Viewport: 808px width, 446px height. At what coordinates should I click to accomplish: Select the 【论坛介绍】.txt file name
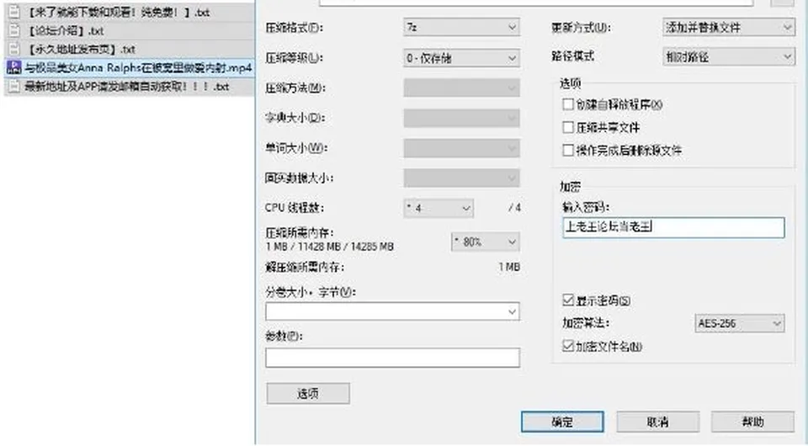pos(65,31)
